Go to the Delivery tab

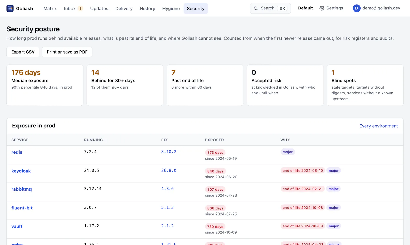tap(124, 8)
